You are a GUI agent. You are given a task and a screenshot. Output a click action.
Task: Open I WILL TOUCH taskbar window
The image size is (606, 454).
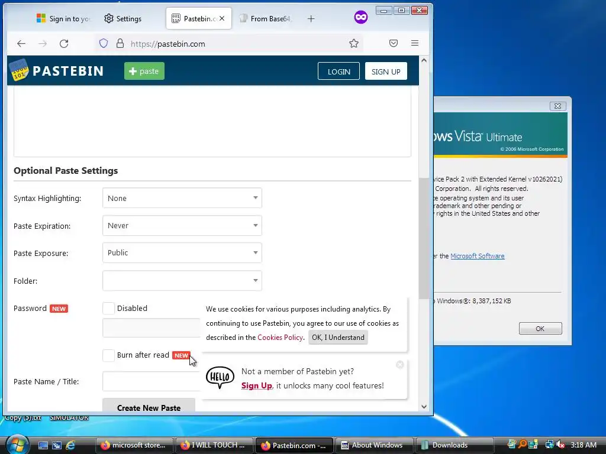(214, 445)
